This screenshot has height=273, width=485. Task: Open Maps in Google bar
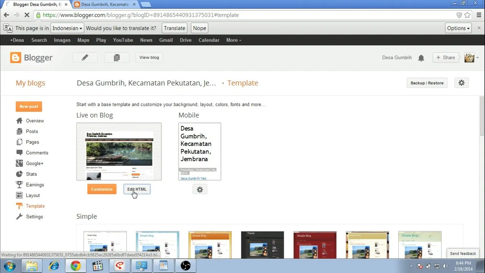(83, 40)
